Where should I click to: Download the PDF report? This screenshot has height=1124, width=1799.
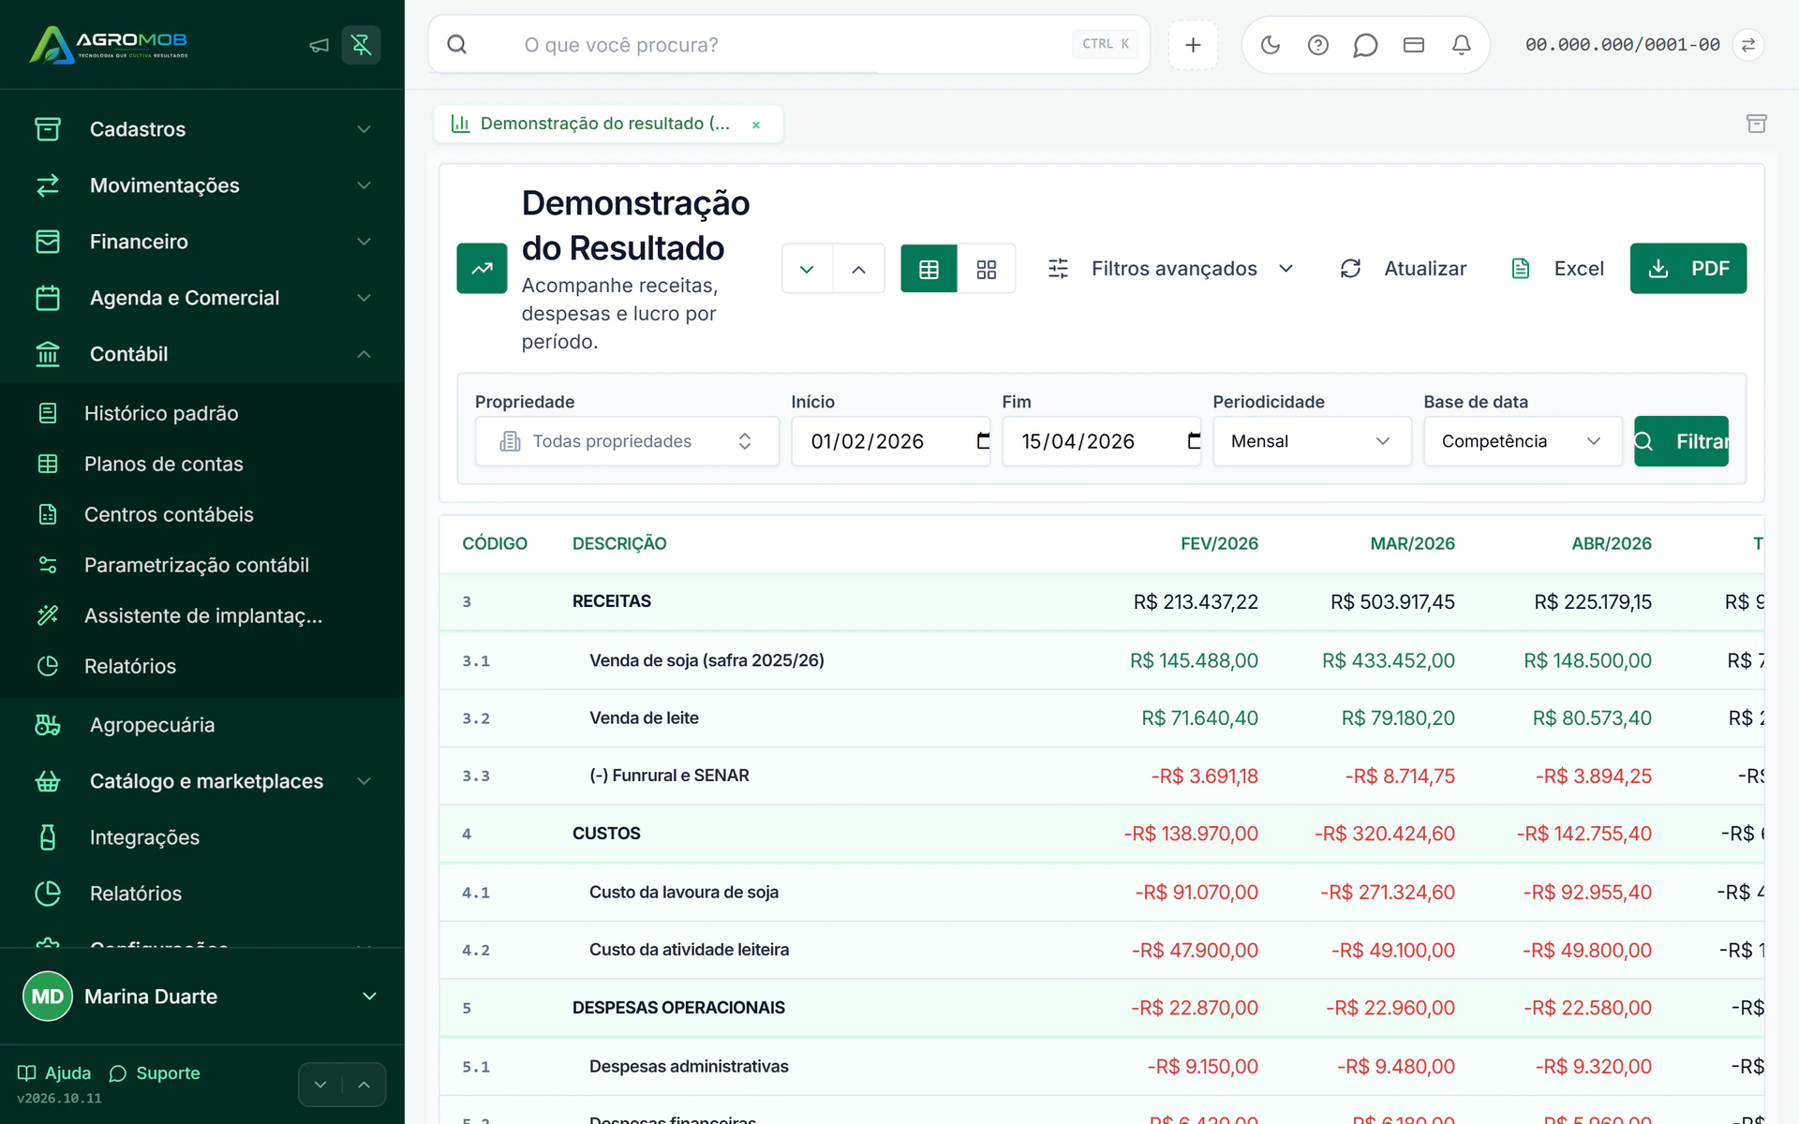(1687, 269)
